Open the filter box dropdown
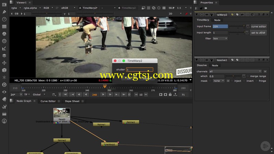 [220, 38]
